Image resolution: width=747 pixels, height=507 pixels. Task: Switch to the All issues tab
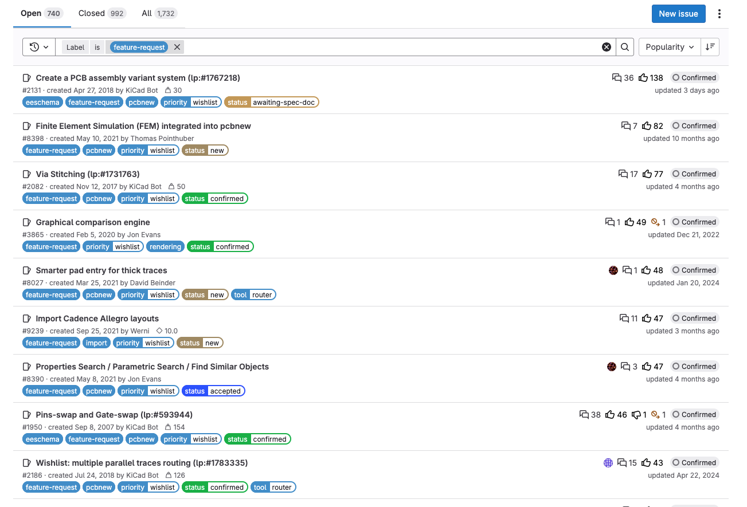pyautogui.click(x=159, y=13)
